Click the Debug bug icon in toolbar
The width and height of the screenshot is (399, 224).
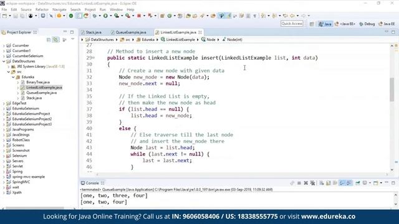94,16
